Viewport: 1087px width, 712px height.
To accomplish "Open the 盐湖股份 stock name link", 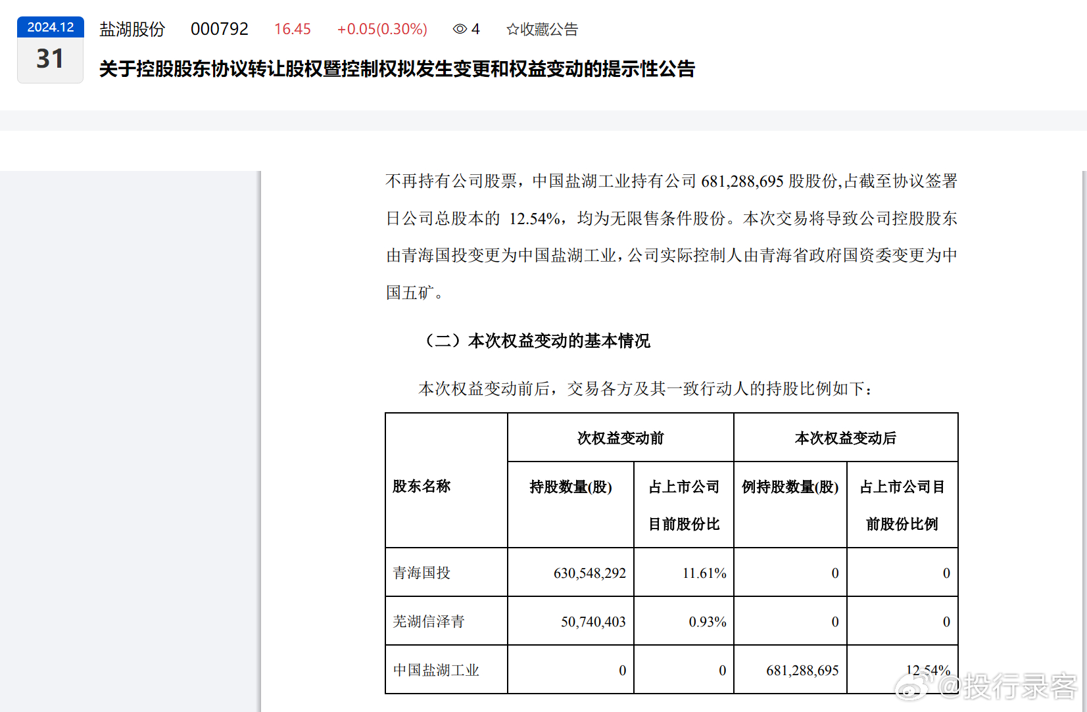I will (x=132, y=30).
